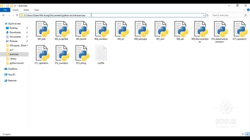Open This PC in the navigation pane
250x140 pixels.
pos(10,75)
